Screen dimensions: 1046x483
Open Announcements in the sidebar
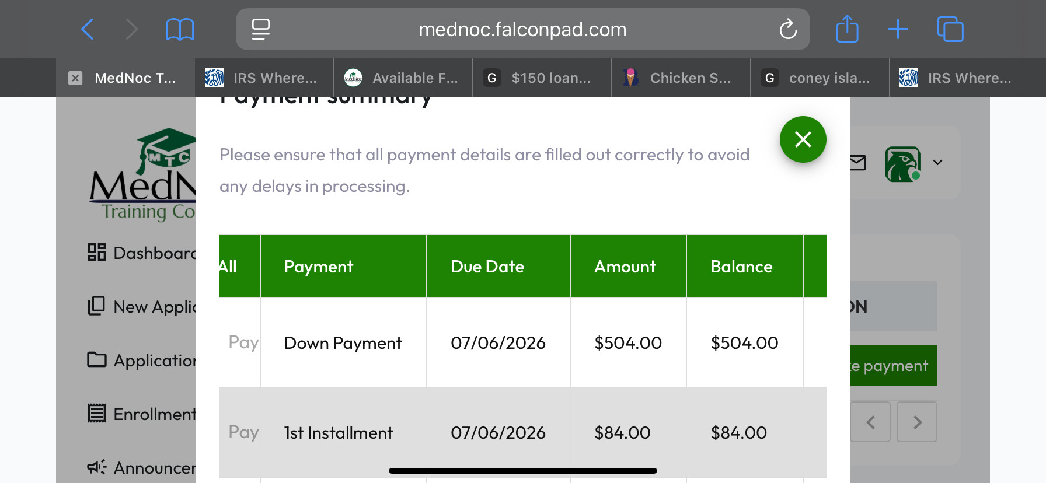click(142, 467)
